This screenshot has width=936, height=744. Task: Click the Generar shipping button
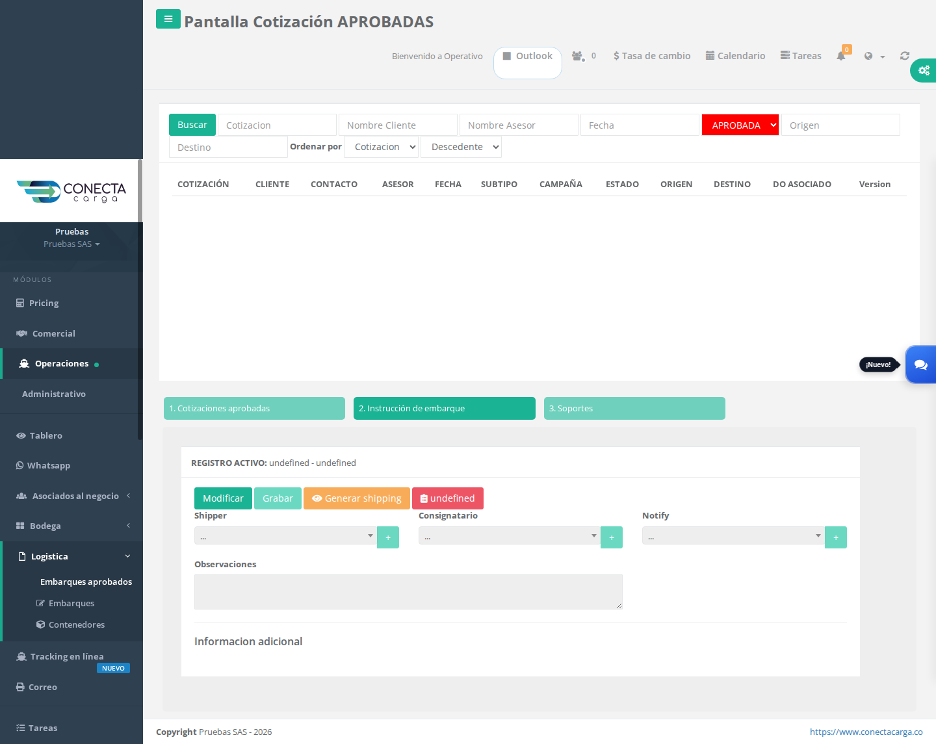(357, 498)
